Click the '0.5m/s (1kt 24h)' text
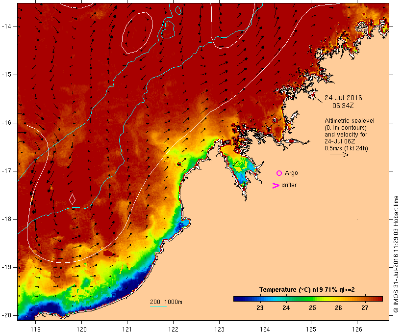 347,148
